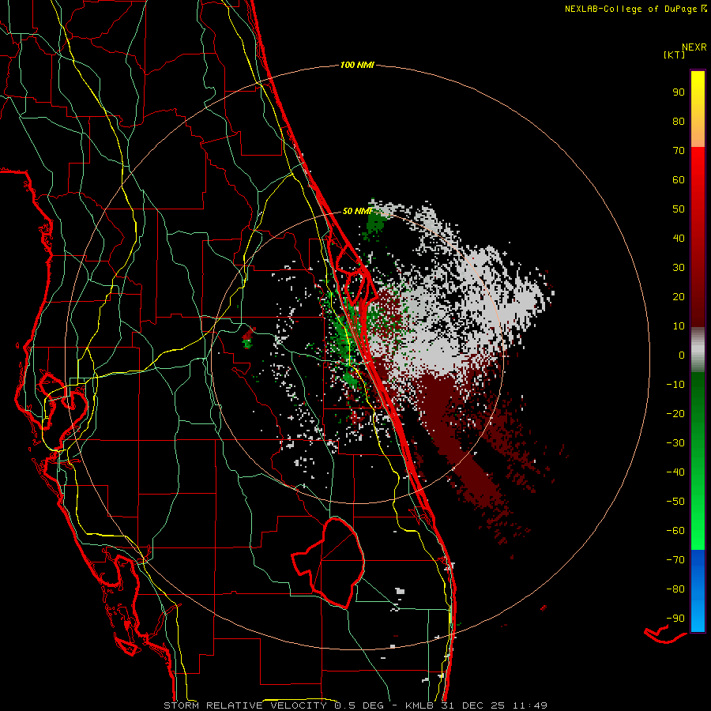
Task: Select the 40 value on velocity scale
Action: coord(679,239)
